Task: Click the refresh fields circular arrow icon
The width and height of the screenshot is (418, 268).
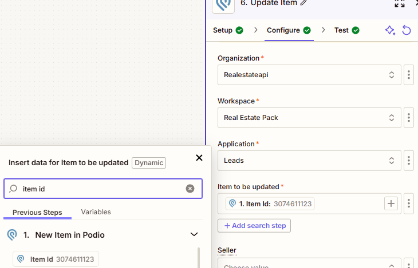Action: [x=407, y=30]
